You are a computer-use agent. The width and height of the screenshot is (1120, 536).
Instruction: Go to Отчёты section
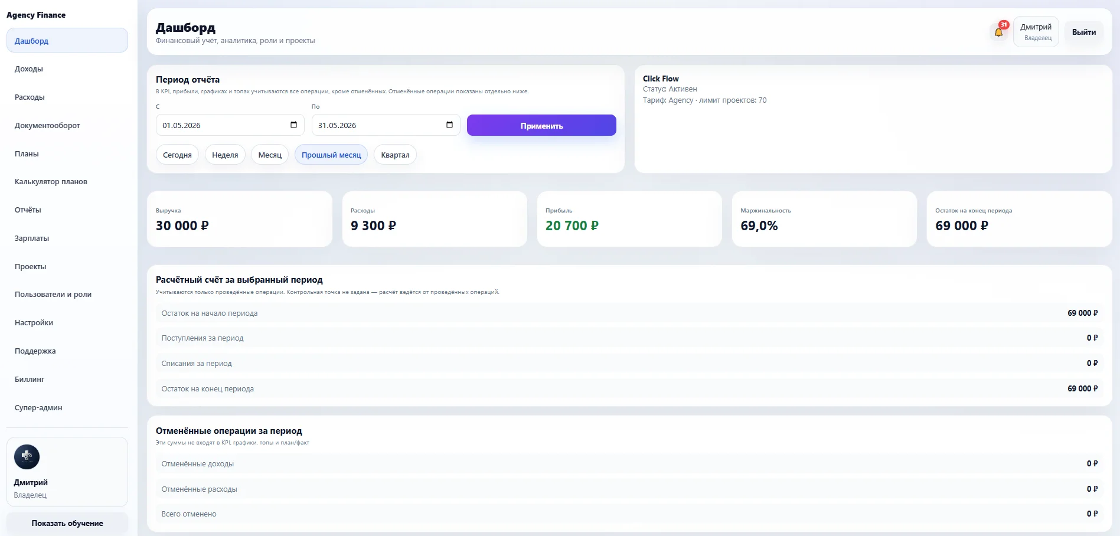tap(67, 210)
